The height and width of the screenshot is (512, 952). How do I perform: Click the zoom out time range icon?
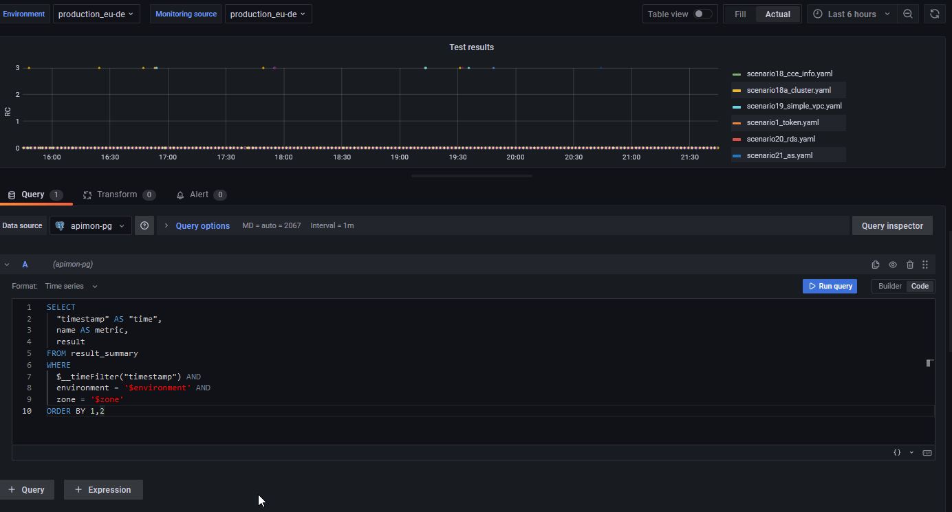(x=908, y=14)
